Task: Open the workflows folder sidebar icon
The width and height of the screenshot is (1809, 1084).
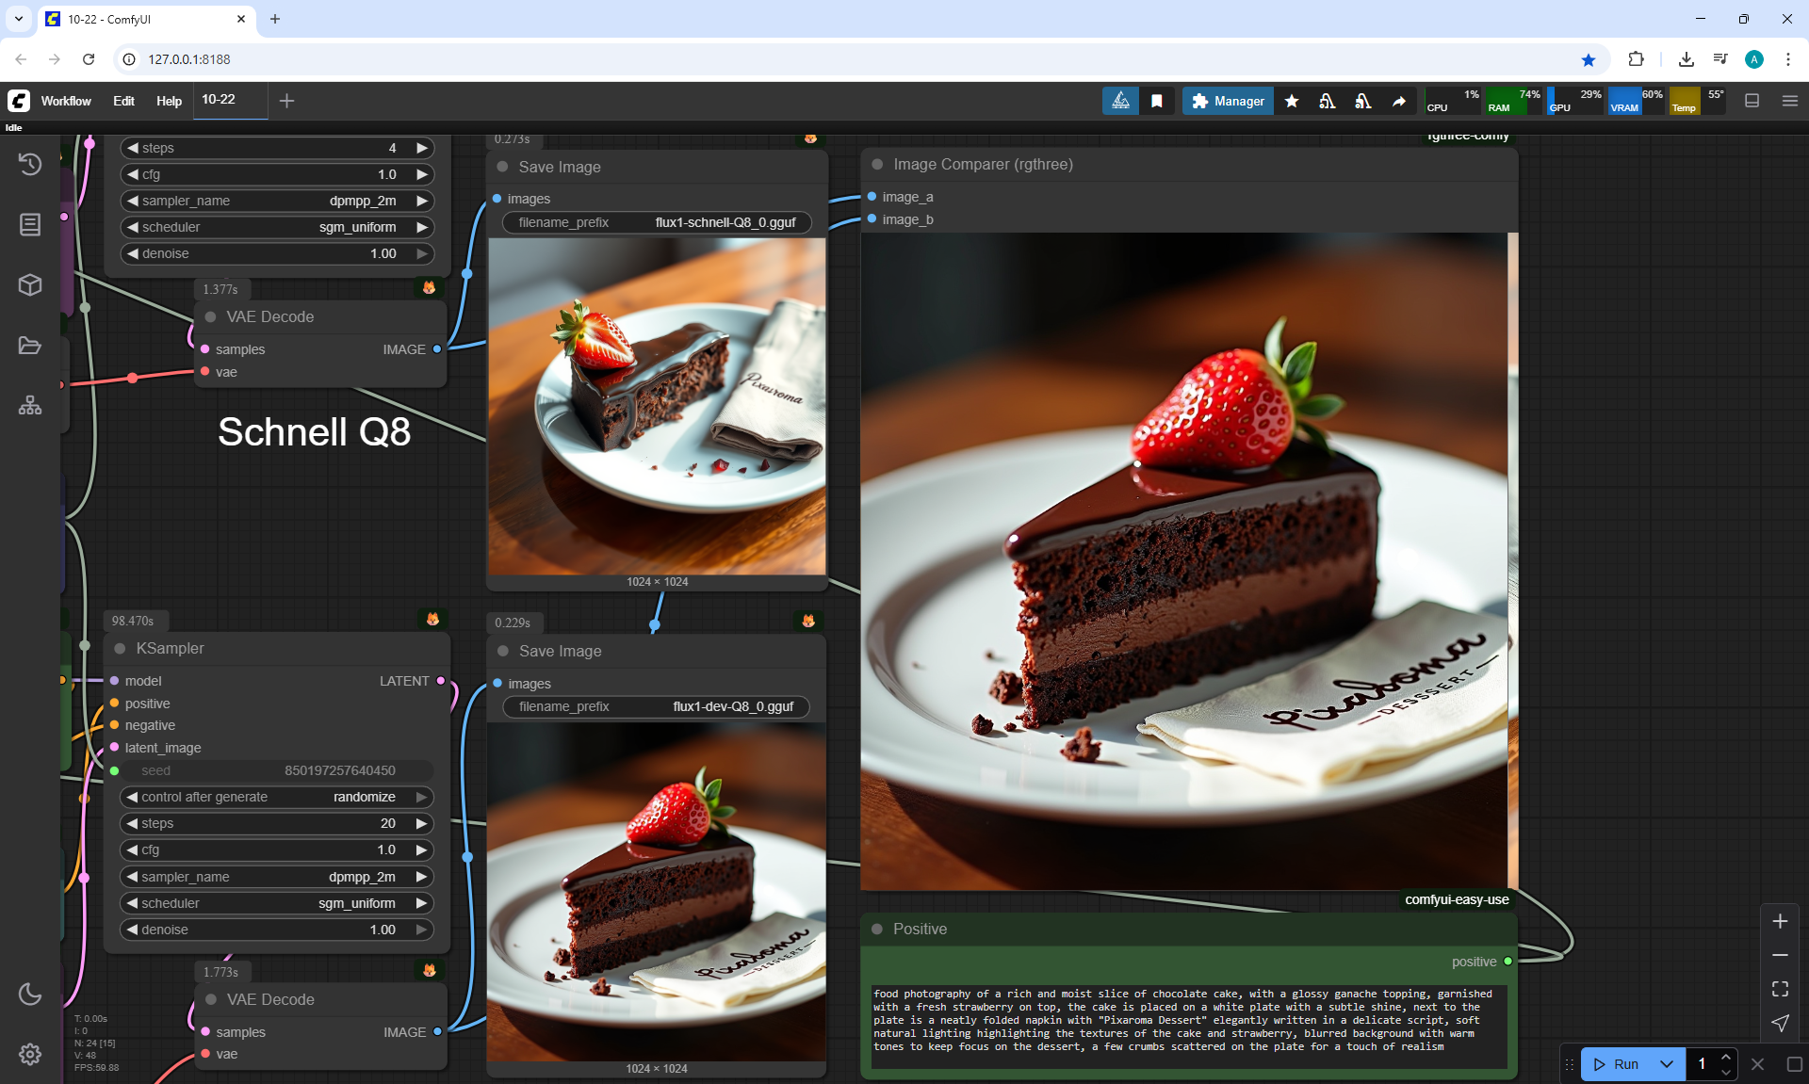Action: [30, 346]
